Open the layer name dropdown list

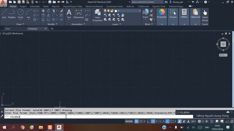coord(140,11)
